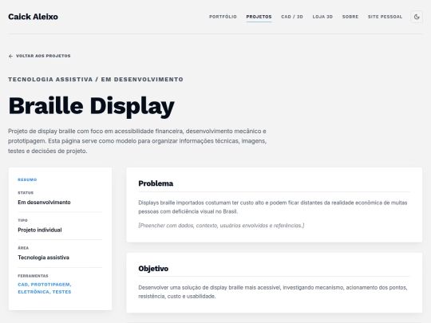This screenshot has height=323, width=431.
Task: Select the Projetos nav item
Action: pos(259,17)
